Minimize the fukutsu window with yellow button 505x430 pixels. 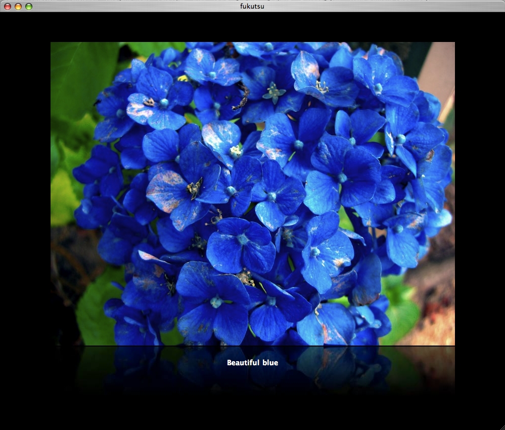click(18, 7)
